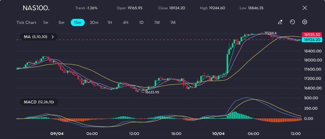Image resolution: width=325 pixels, height=139 pixels.
Task: Select the 1m timeframe
Action: click(46, 23)
